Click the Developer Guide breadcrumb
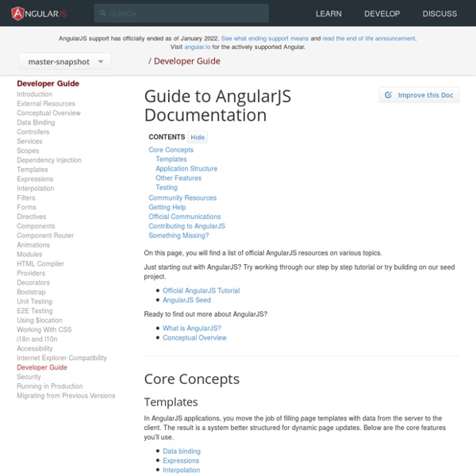 tap(187, 61)
